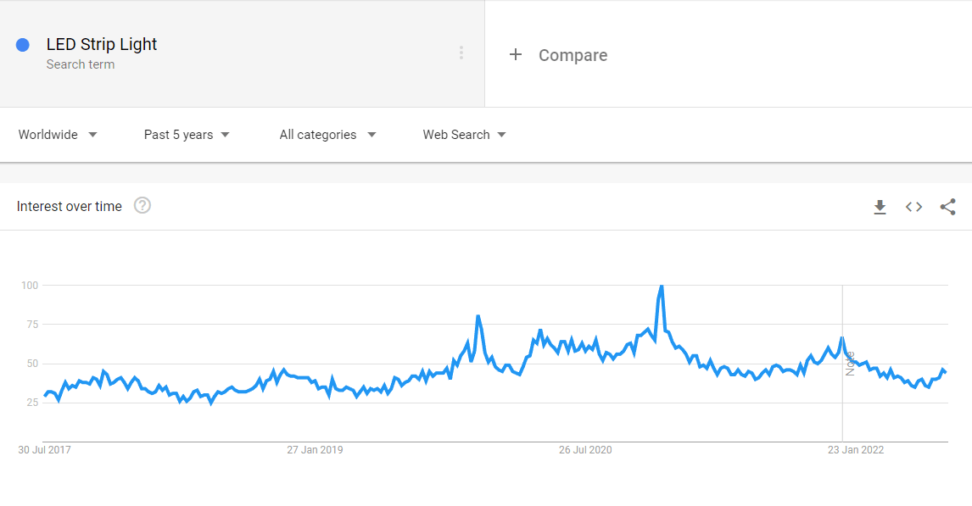
Task: Share the Interest over time chart
Action: click(x=947, y=207)
